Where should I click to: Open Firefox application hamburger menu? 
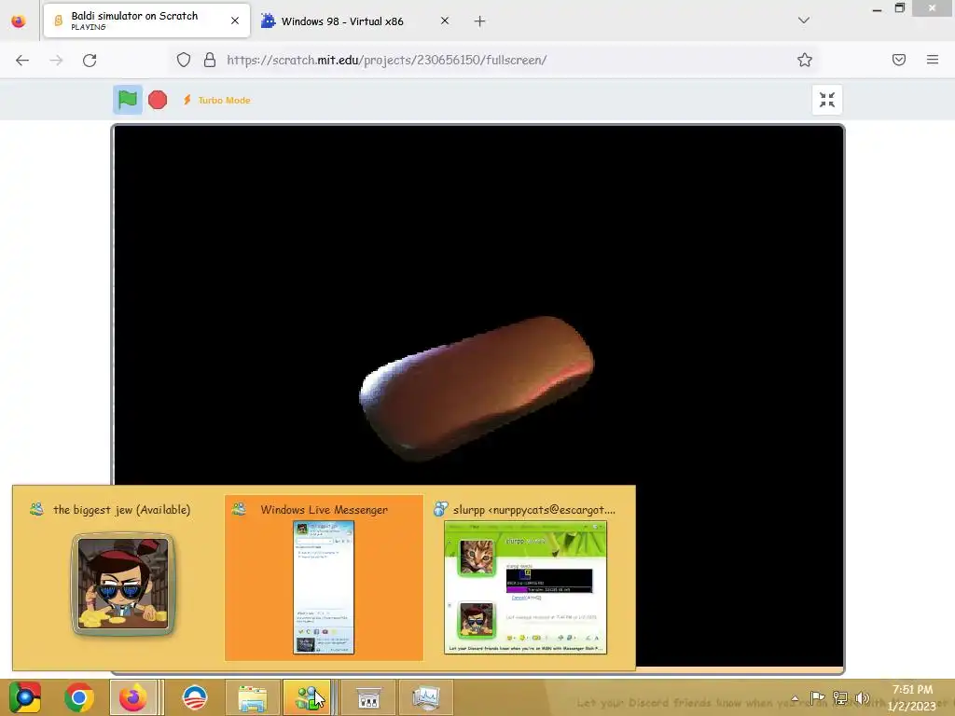click(933, 60)
